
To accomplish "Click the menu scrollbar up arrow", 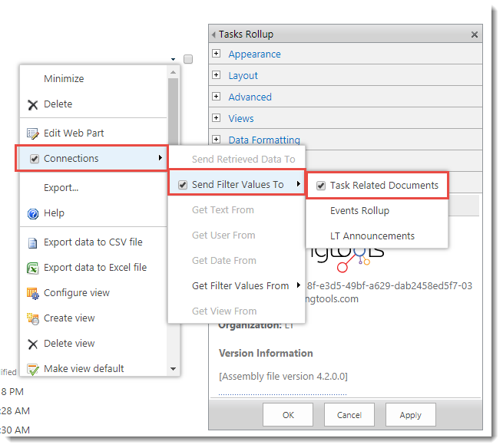I will [x=174, y=72].
